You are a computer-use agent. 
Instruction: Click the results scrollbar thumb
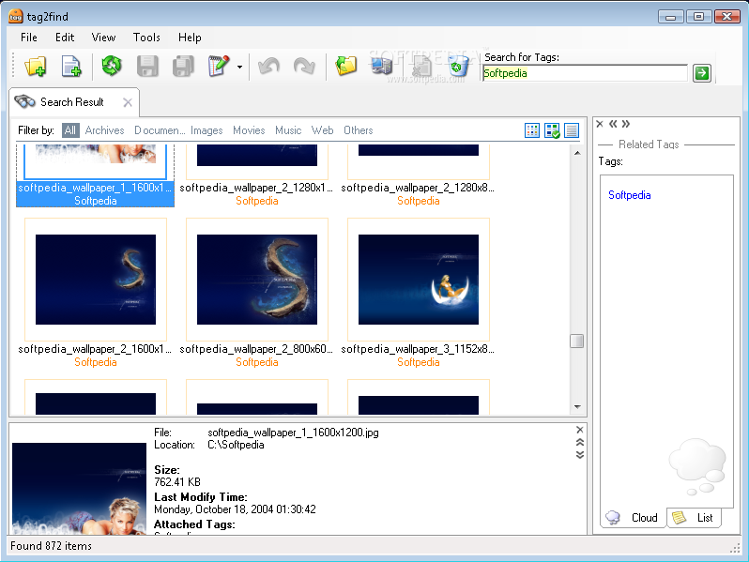click(577, 341)
